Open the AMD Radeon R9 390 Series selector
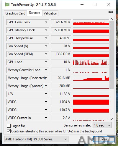The width and height of the screenshot is (118, 146). [36, 139]
